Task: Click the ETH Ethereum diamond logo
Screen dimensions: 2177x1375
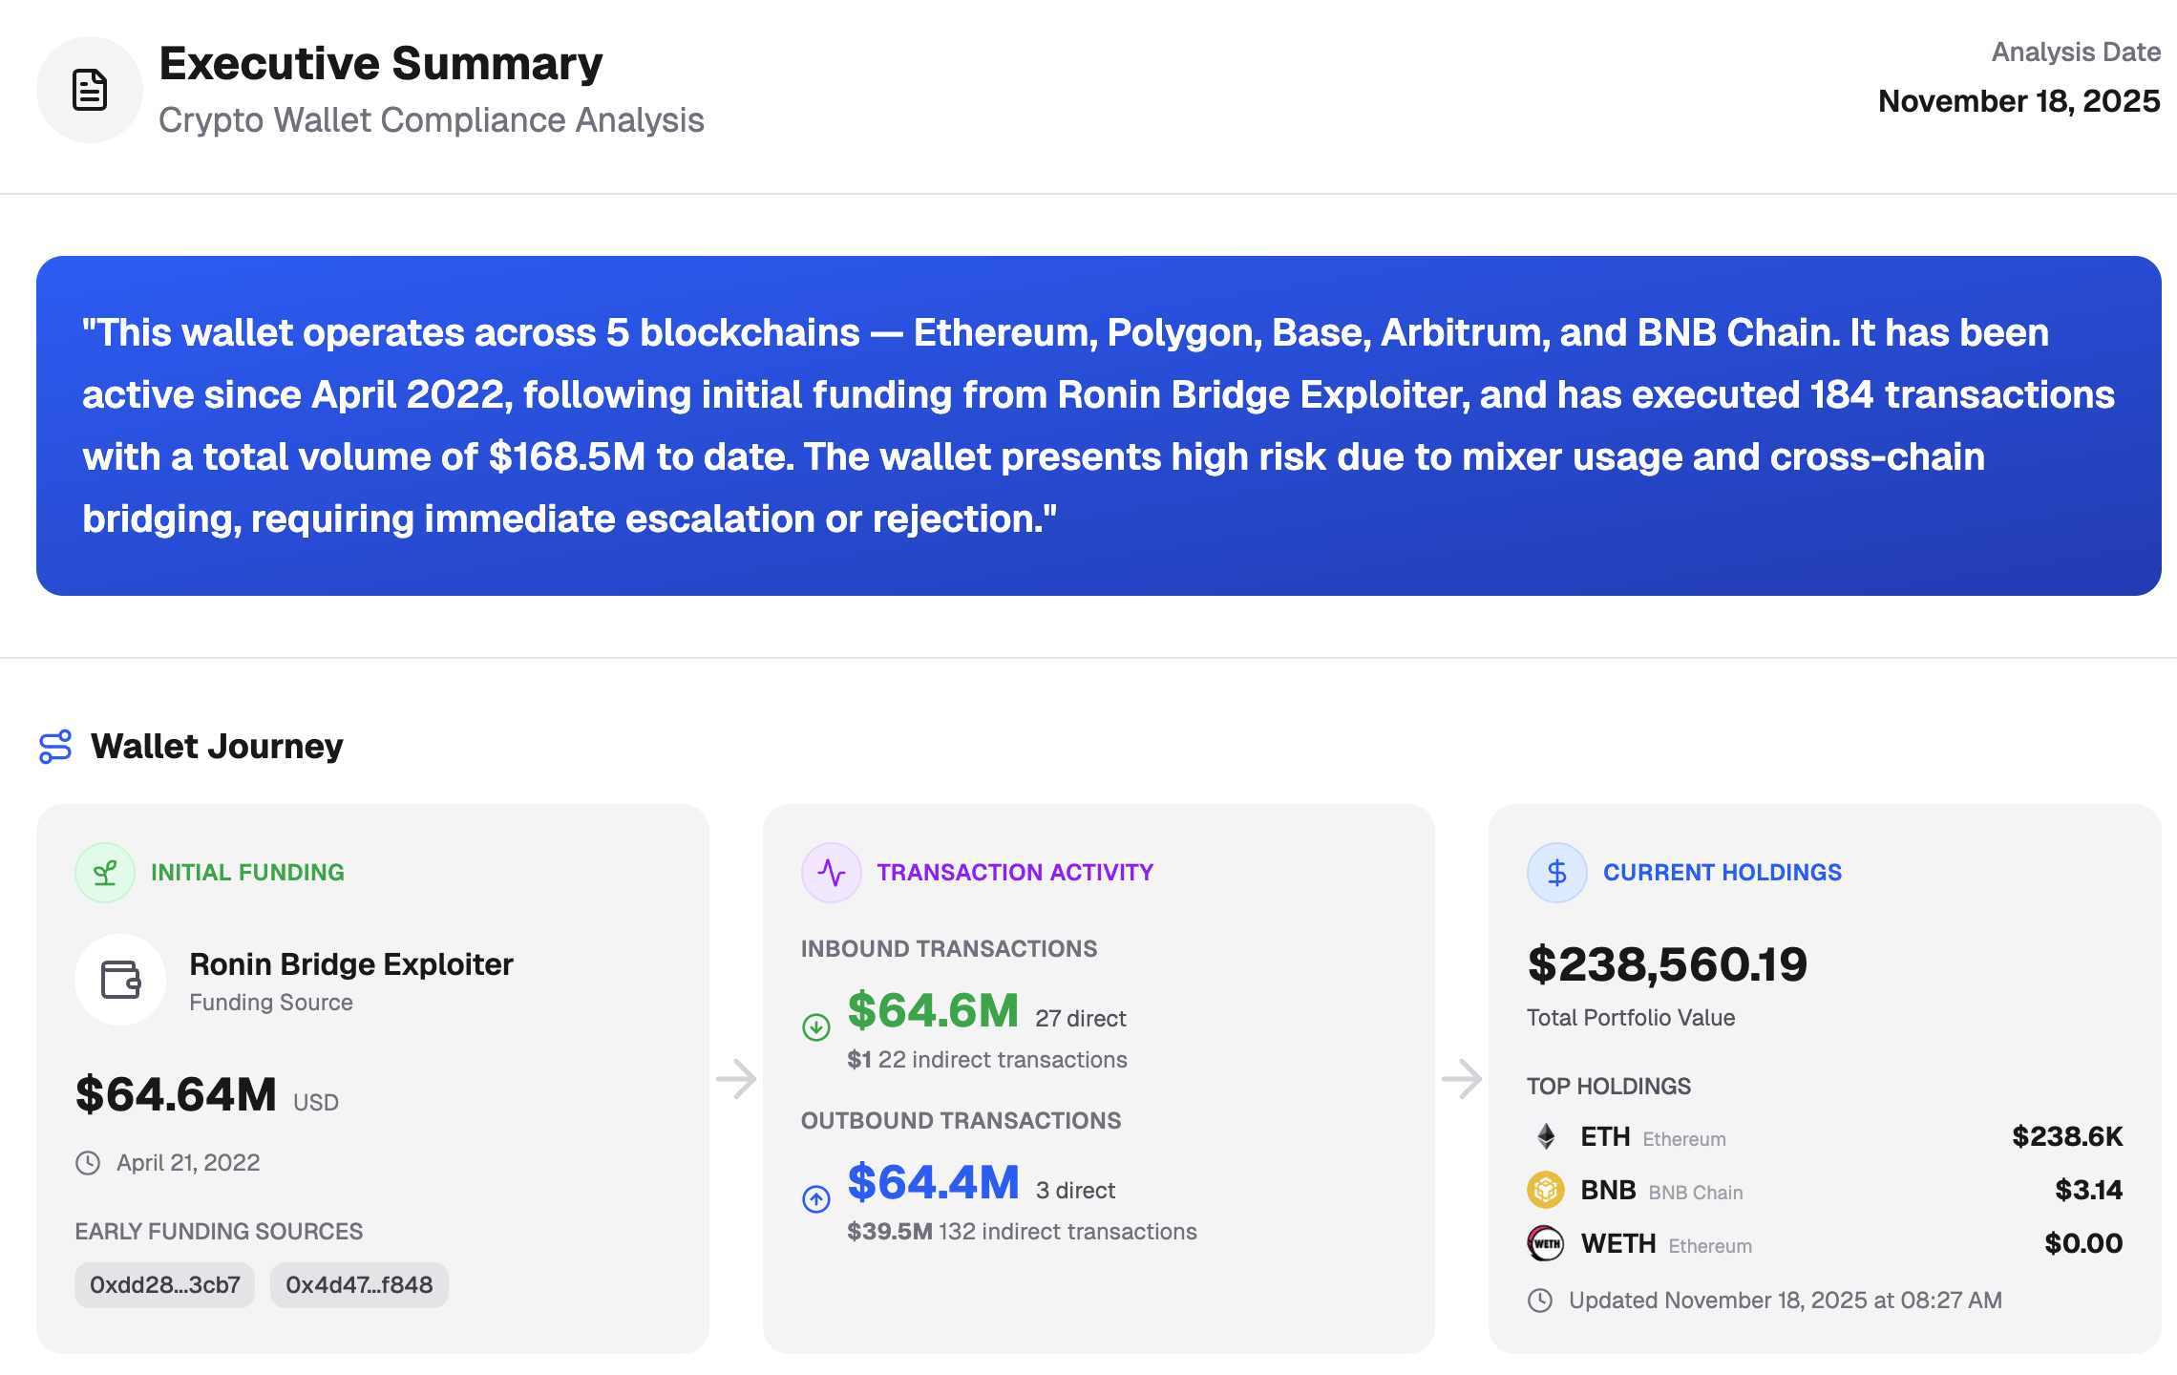Action: click(x=1546, y=1136)
